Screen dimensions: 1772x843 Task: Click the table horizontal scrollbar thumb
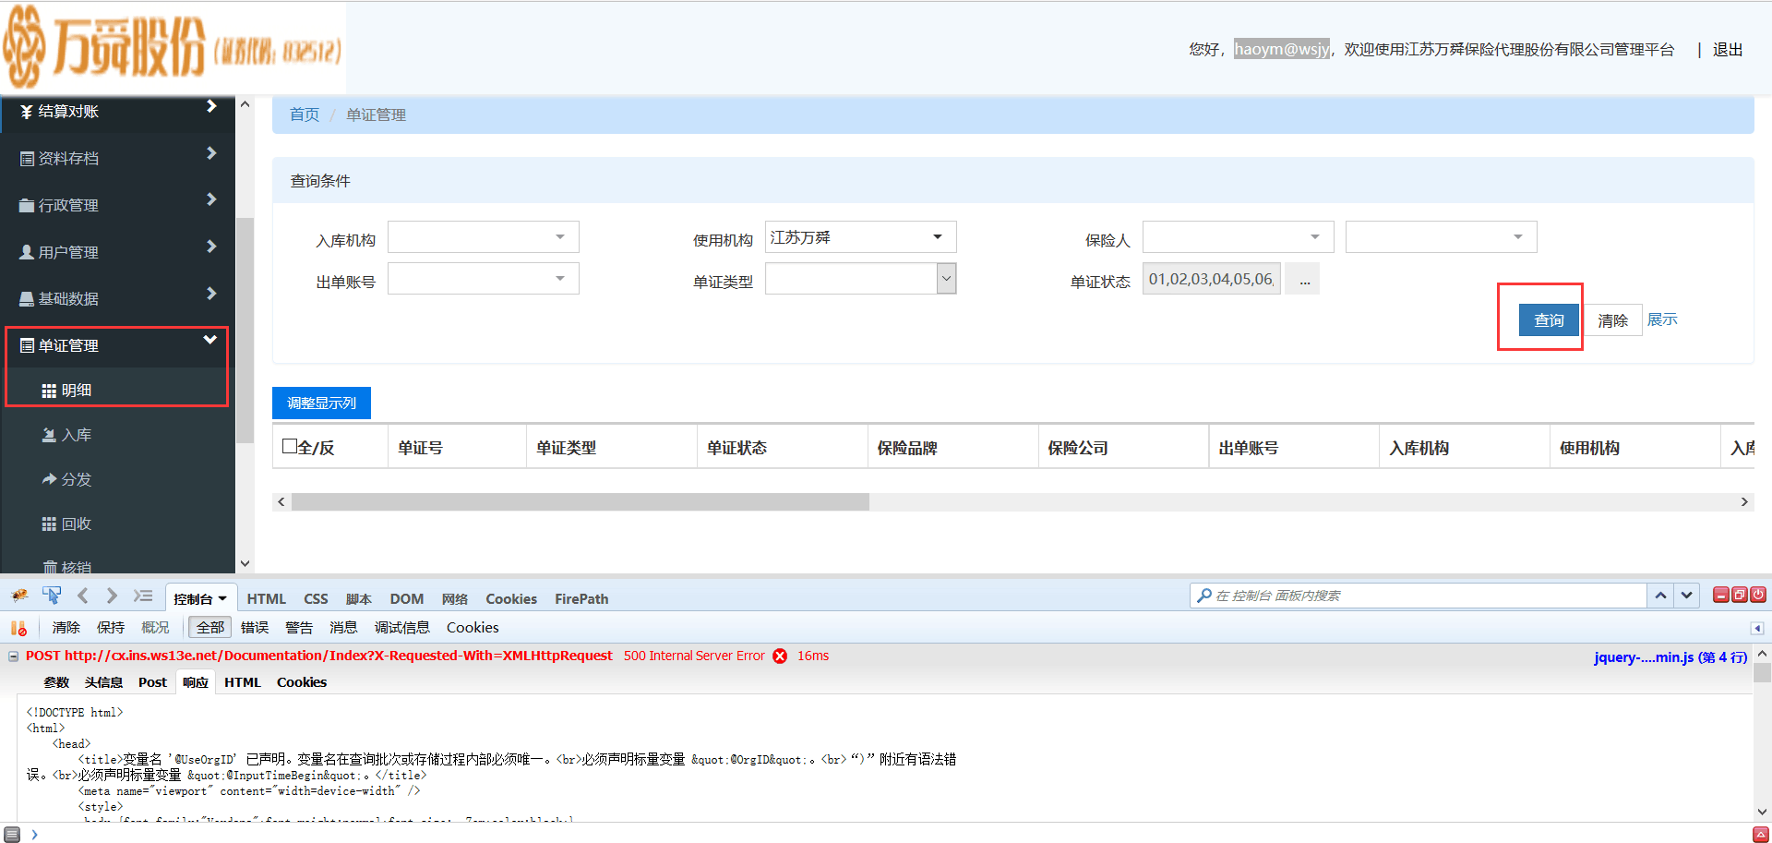click(580, 502)
